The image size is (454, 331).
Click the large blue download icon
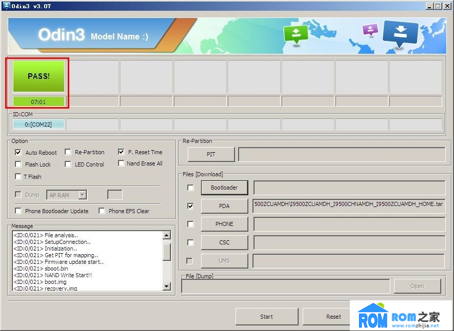pos(401,34)
